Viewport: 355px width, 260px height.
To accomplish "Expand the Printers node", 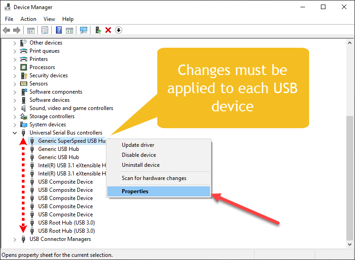I will (x=15, y=60).
